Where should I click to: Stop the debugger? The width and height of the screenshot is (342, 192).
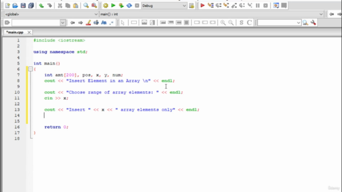click(x=266, y=5)
